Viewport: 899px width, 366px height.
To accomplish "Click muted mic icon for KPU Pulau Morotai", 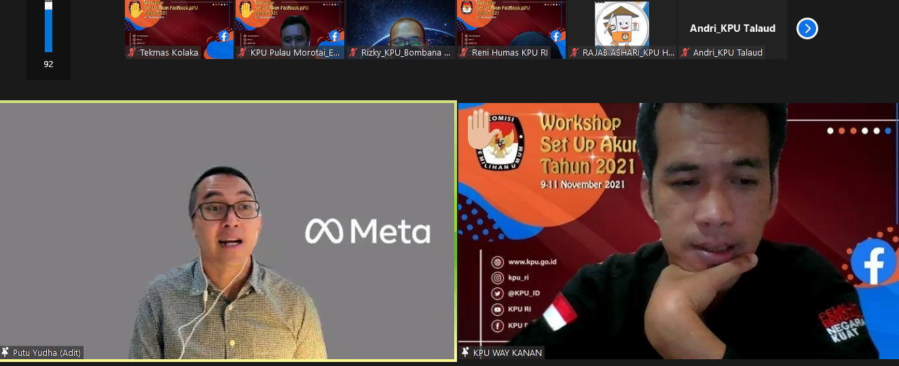I will (242, 53).
